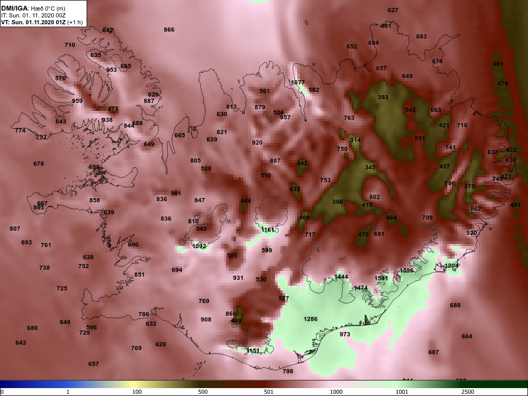Click on the map value 953
The height and width of the screenshot is (396, 528).
[x=111, y=70]
